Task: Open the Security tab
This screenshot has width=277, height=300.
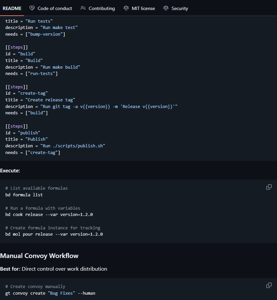Action: [x=176, y=8]
